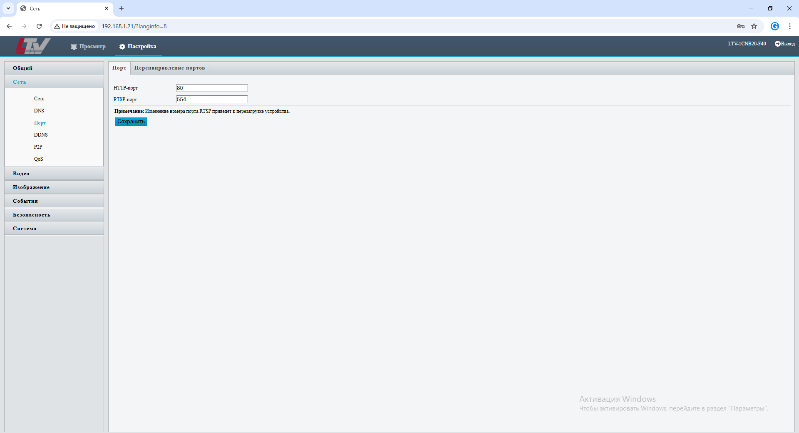Click the Сохранить button
The image size is (799, 433).
(131, 122)
